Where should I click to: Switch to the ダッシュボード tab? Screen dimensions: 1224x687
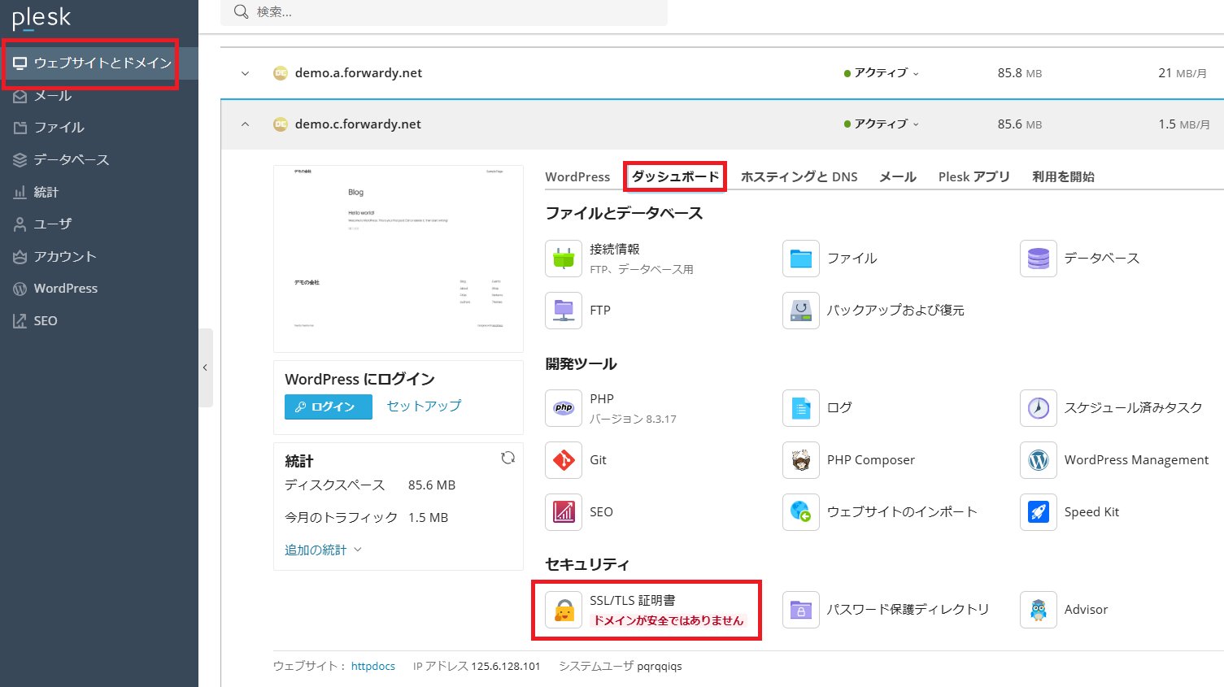[676, 177]
